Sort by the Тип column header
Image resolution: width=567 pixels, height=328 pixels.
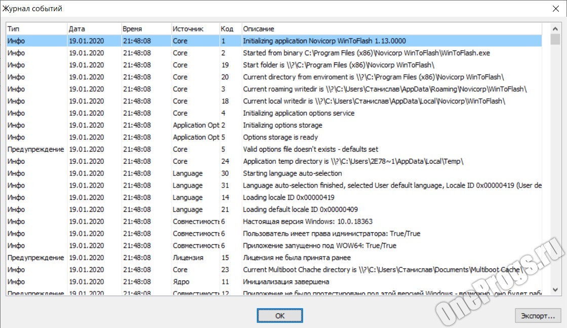[x=36, y=29]
